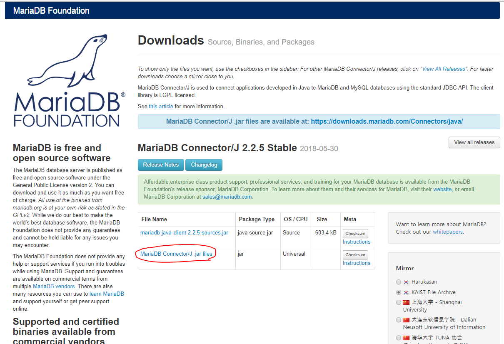504x344 pixels.
Task: Open the downloads.mariadb.com Connectors java URL
Action: coord(387,122)
